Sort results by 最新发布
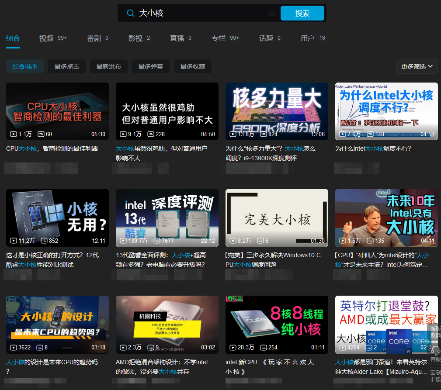The image size is (441, 390). (x=108, y=66)
